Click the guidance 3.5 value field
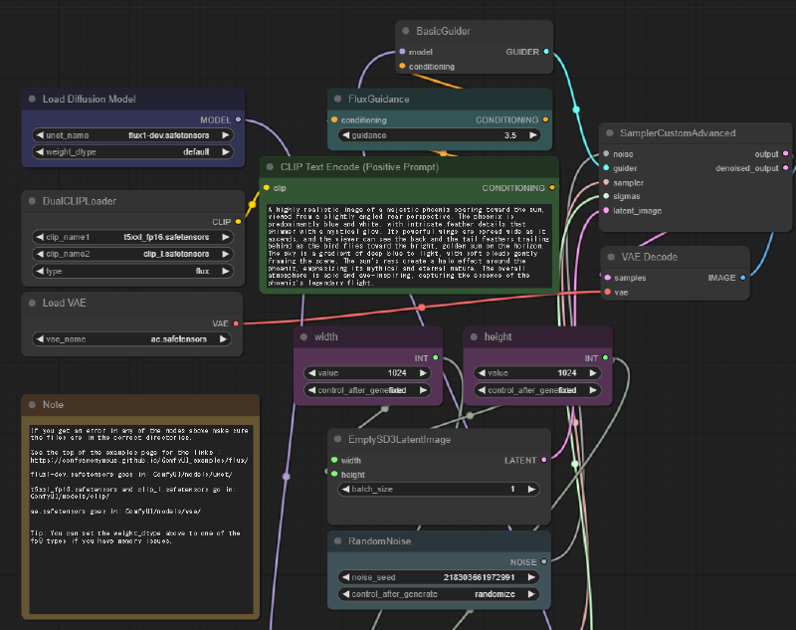This screenshot has height=630, width=796. pos(440,135)
